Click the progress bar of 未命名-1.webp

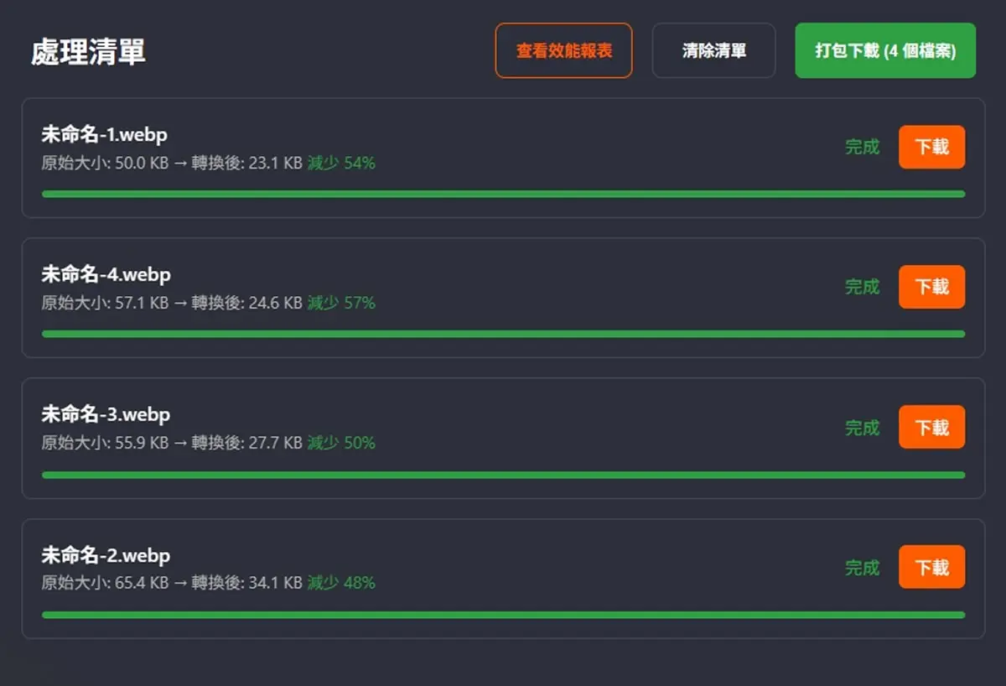[x=503, y=194]
